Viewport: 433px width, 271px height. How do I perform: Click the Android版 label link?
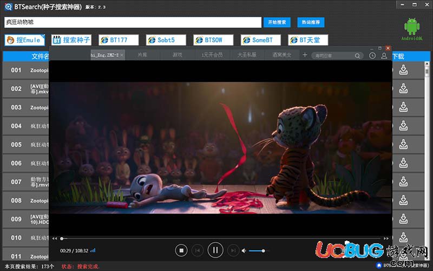(x=412, y=38)
